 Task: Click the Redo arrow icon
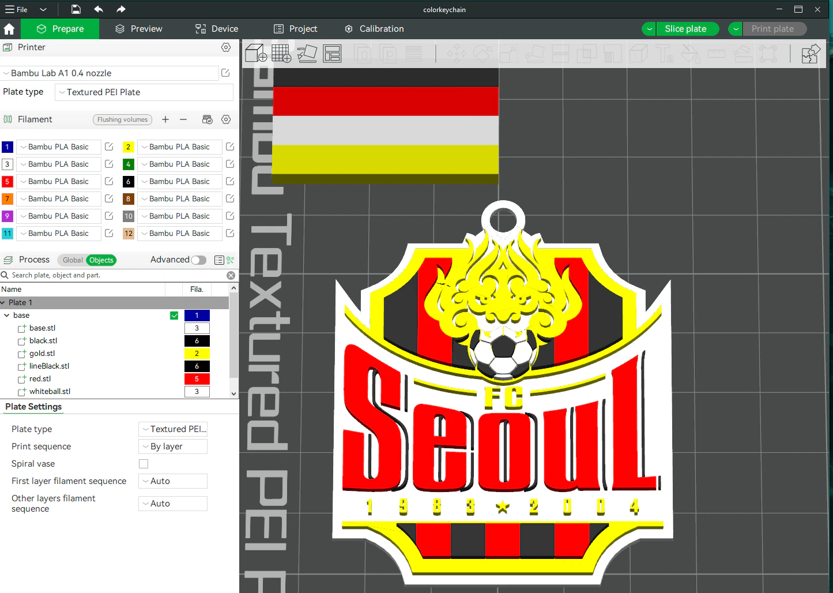click(x=120, y=9)
